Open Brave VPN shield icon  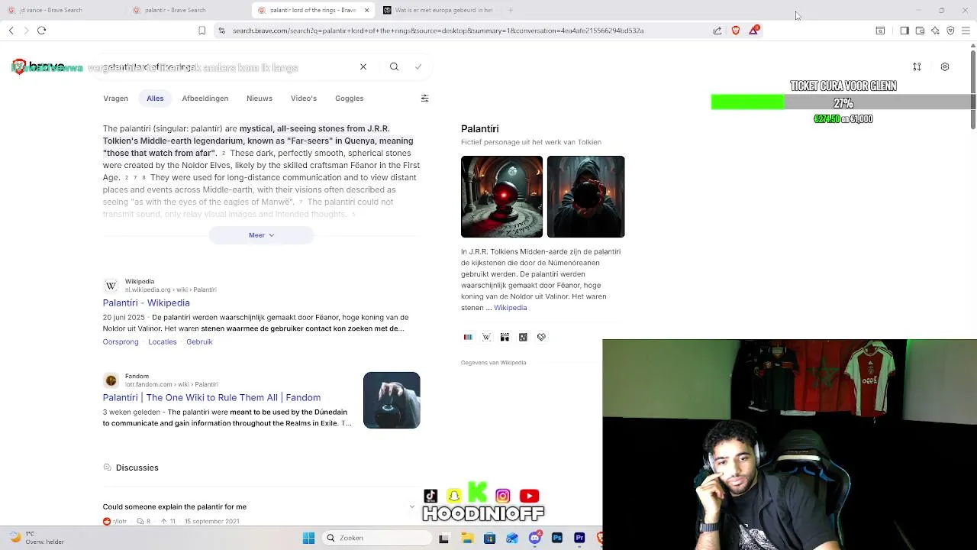point(950,31)
